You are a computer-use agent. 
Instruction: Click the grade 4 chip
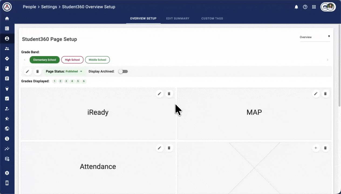[72, 81]
